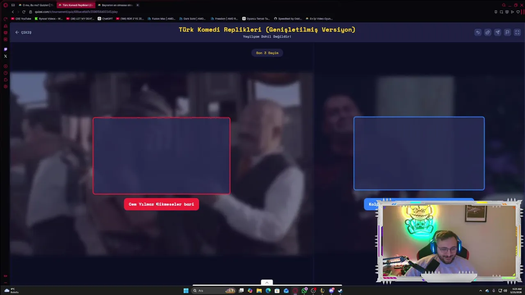Screen dimensions: 525x295
Task: Reload the current page
Action: pyautogui.click(x=24, y=12)
